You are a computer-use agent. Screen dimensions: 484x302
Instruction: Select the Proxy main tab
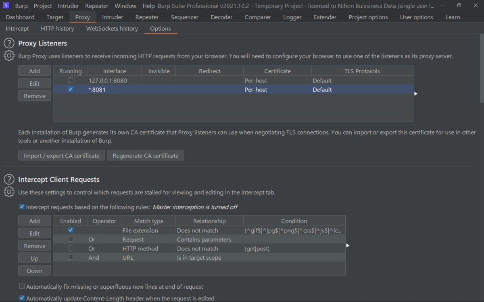point(83,17)
